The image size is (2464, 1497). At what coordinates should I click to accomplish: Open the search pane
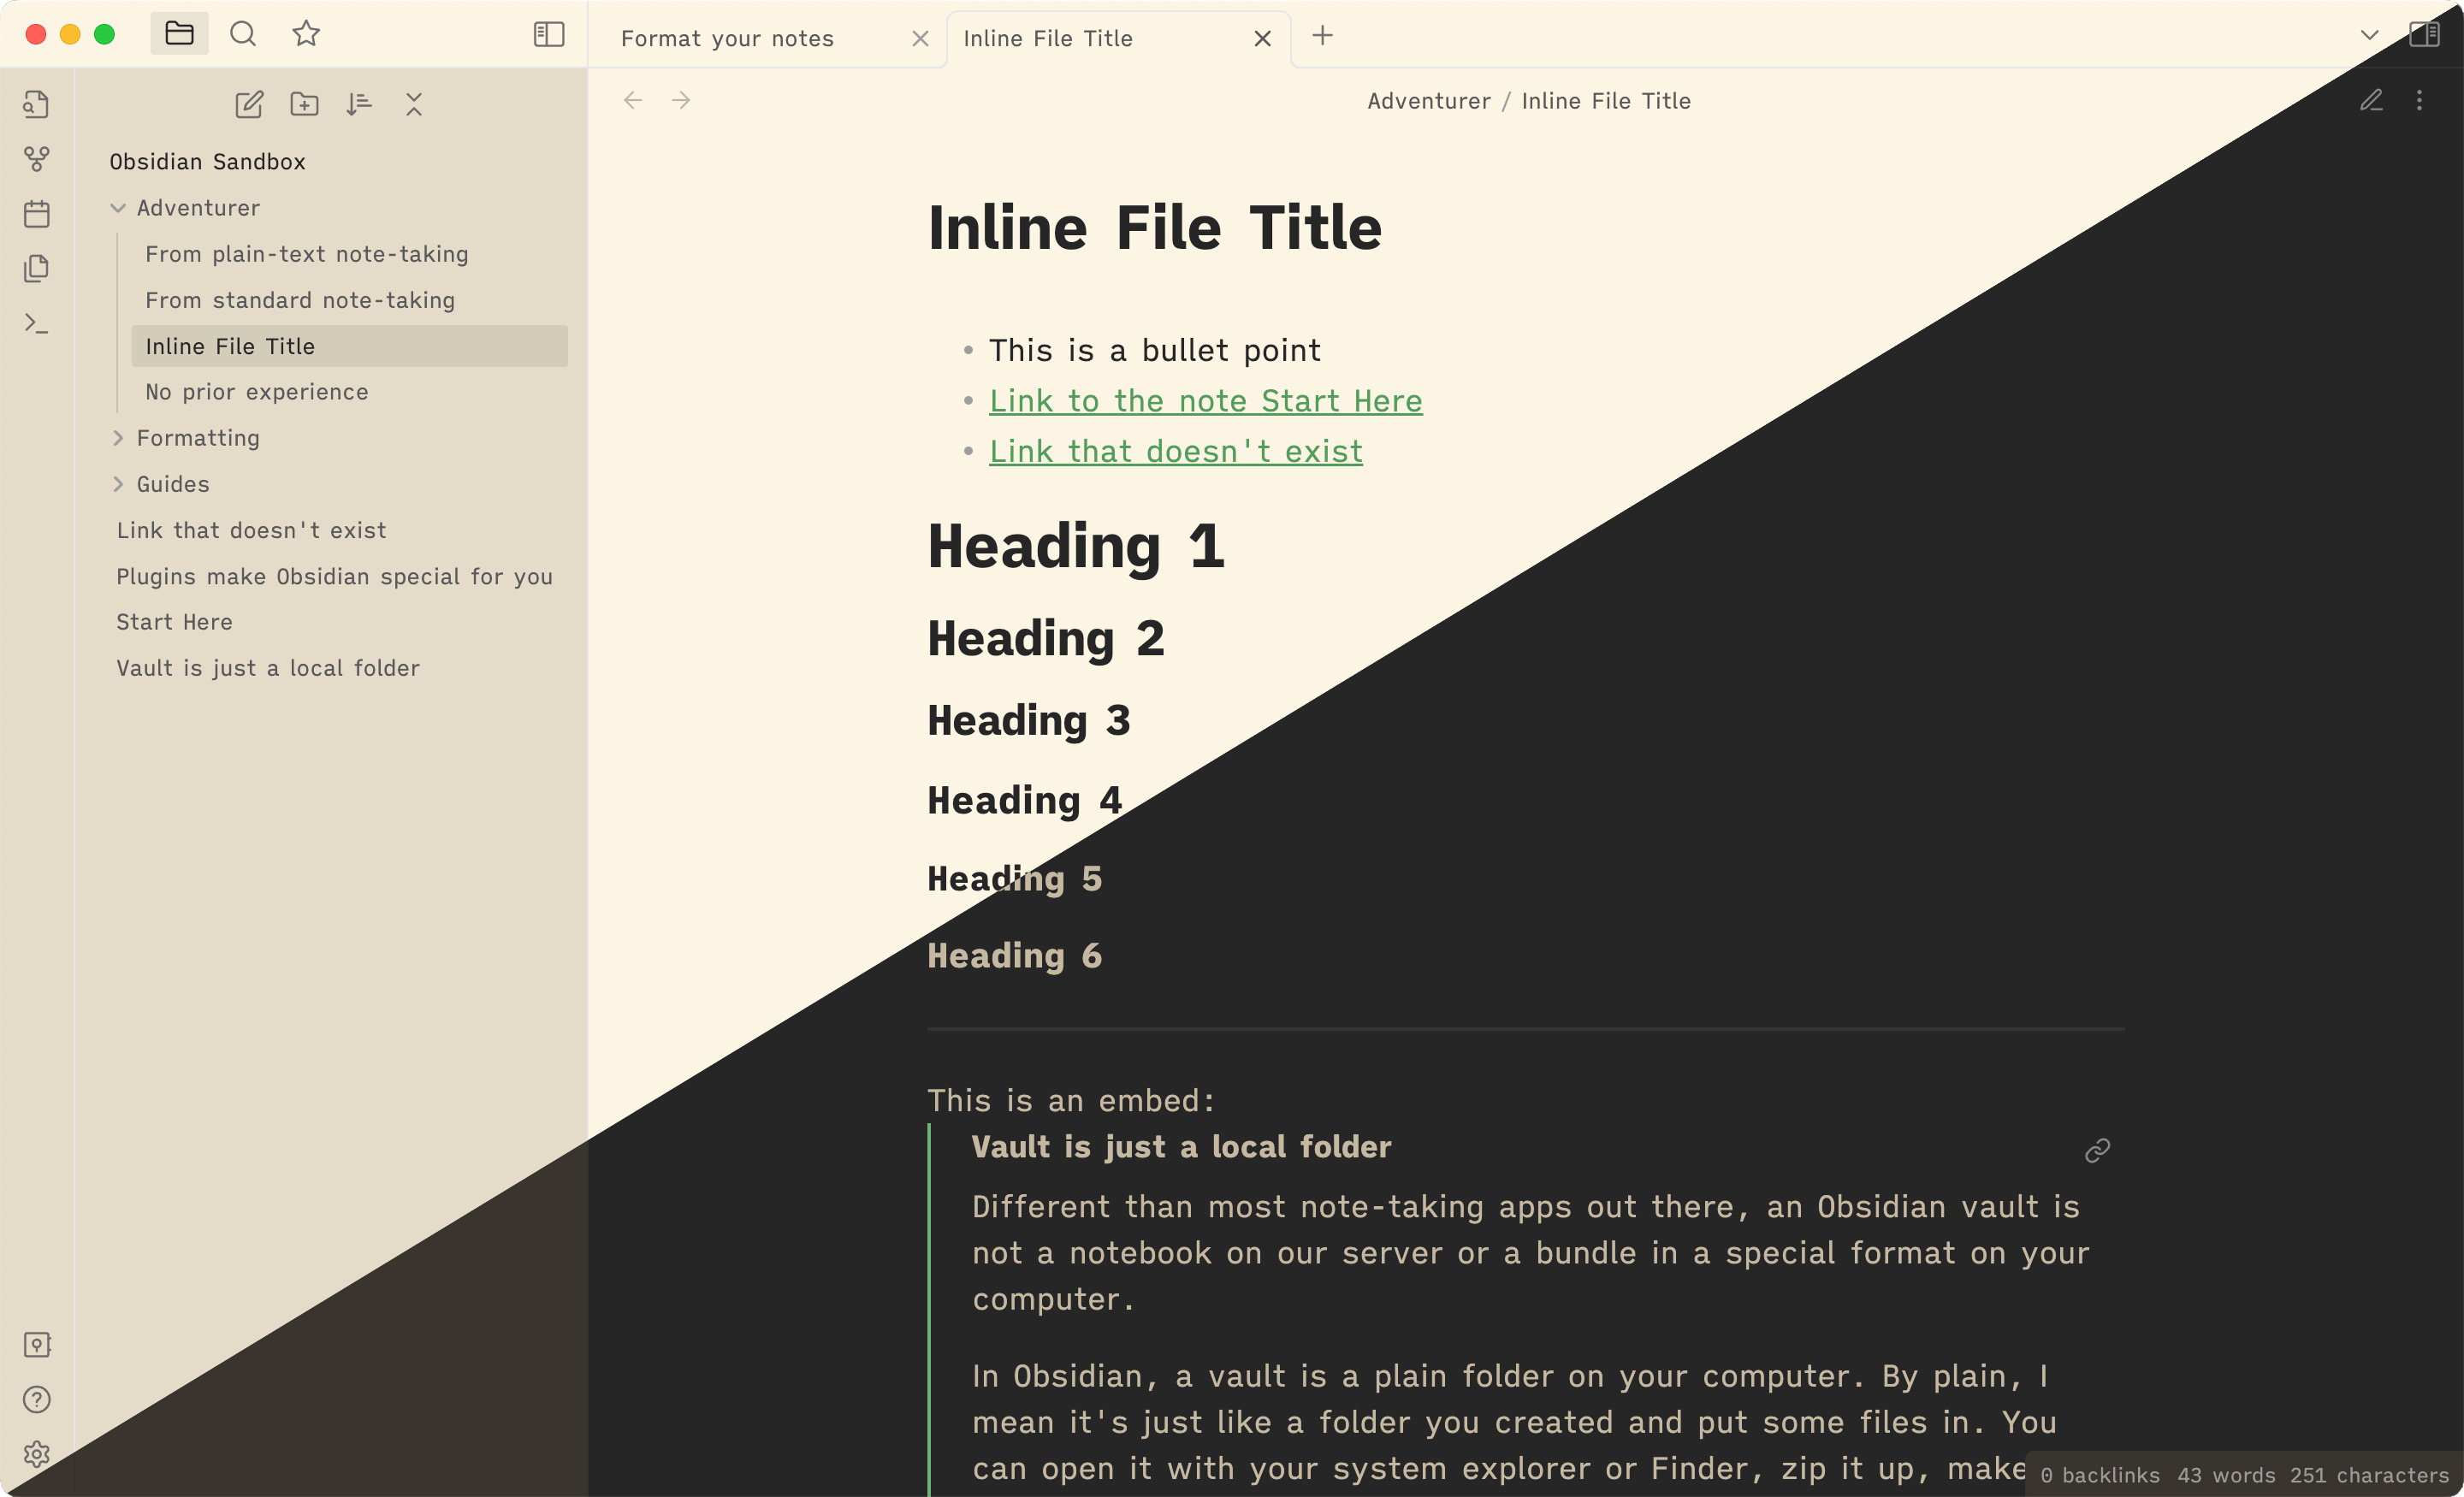(x=242, y=33)
